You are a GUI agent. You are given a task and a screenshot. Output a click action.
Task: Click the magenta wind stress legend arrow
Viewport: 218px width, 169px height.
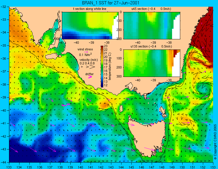(86, 52)
